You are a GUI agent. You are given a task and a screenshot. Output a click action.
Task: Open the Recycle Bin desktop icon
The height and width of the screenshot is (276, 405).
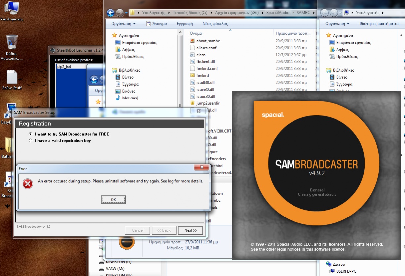click(12, 47)
